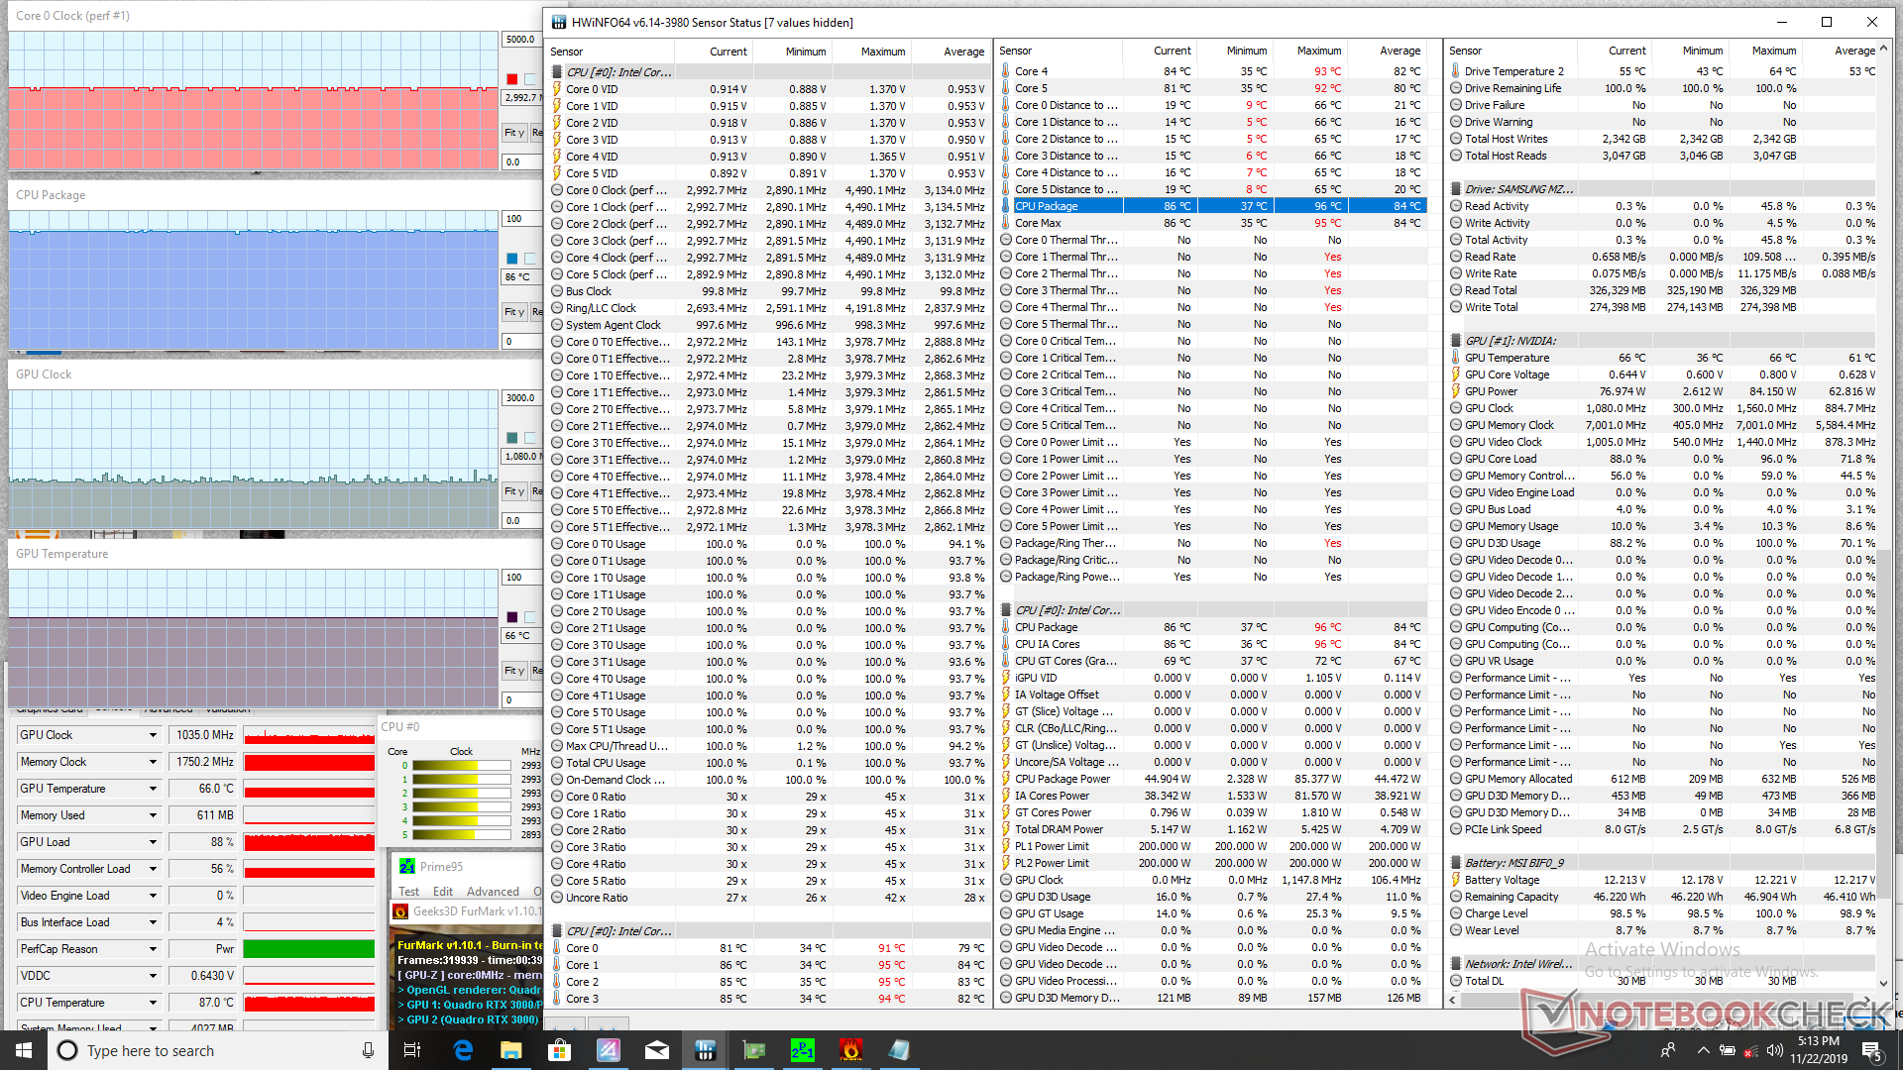
Task: Click the GPU-Z graphics card taskbar icon
Action: point(753,1050)
